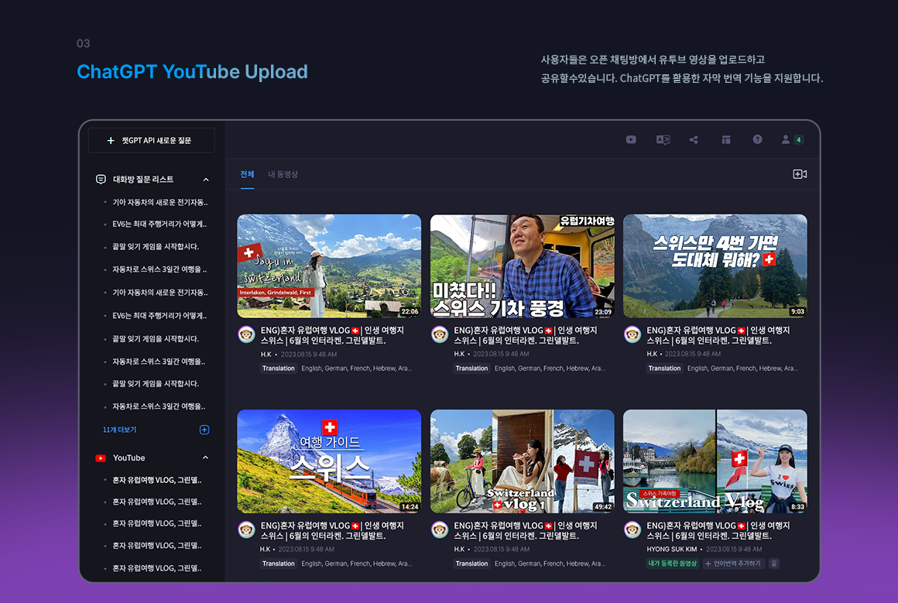Click the H.K uploader name under the 22:06 video
The width and height of the screenshot is (898, 603).
[266, 355]
